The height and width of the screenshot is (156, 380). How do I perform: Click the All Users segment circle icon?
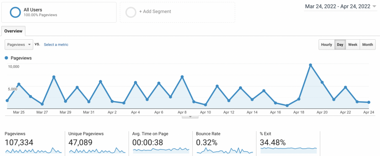pos(15,12)
